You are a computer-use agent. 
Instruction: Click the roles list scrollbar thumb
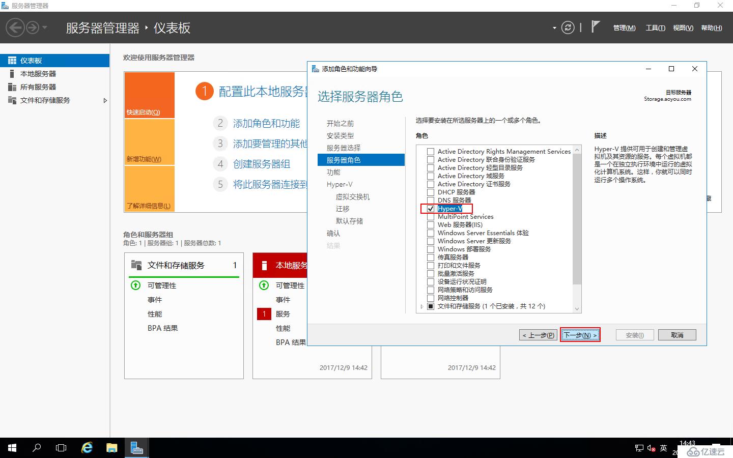577,219
